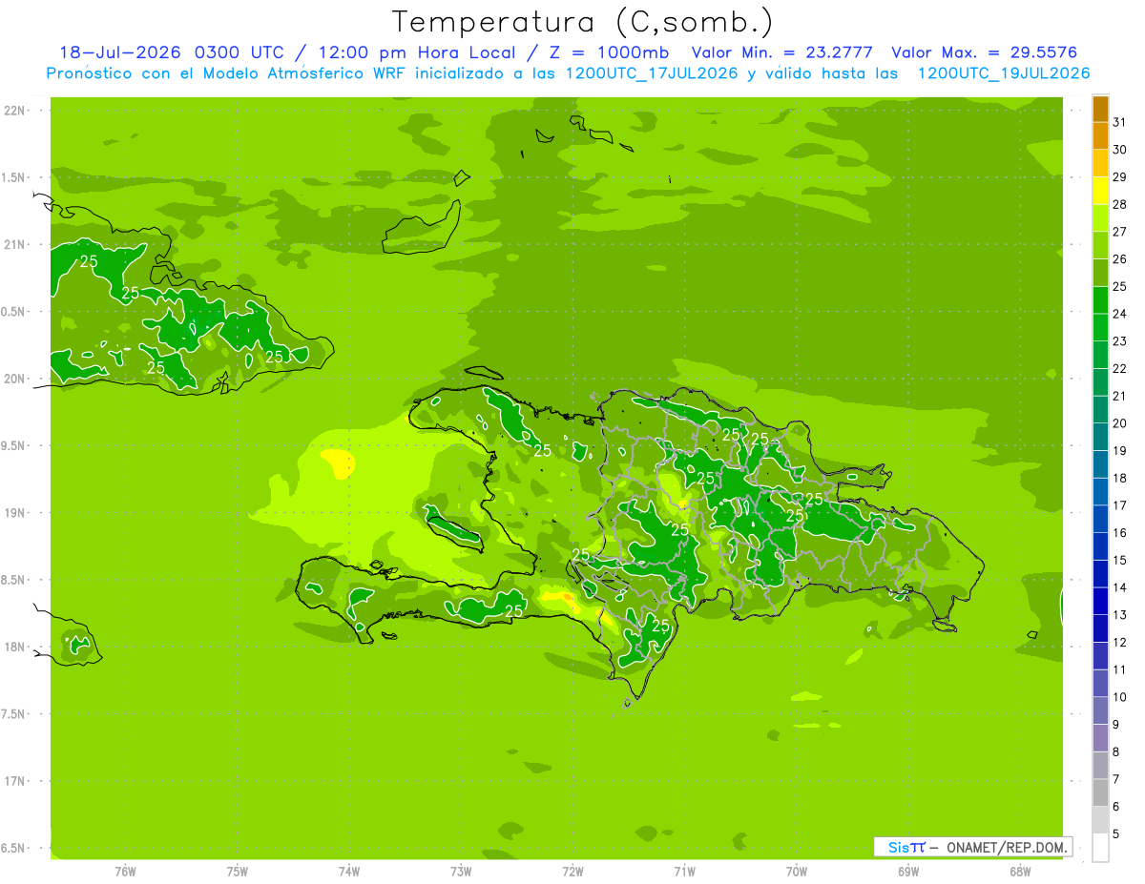Click the '17N' latitude axis label

(15, 781)
